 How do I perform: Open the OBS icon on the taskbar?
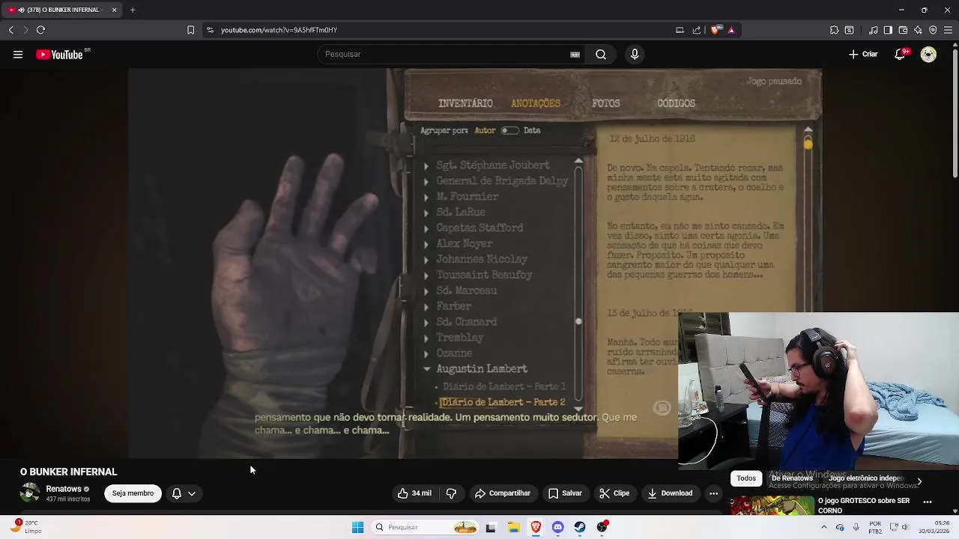point(602,527)
